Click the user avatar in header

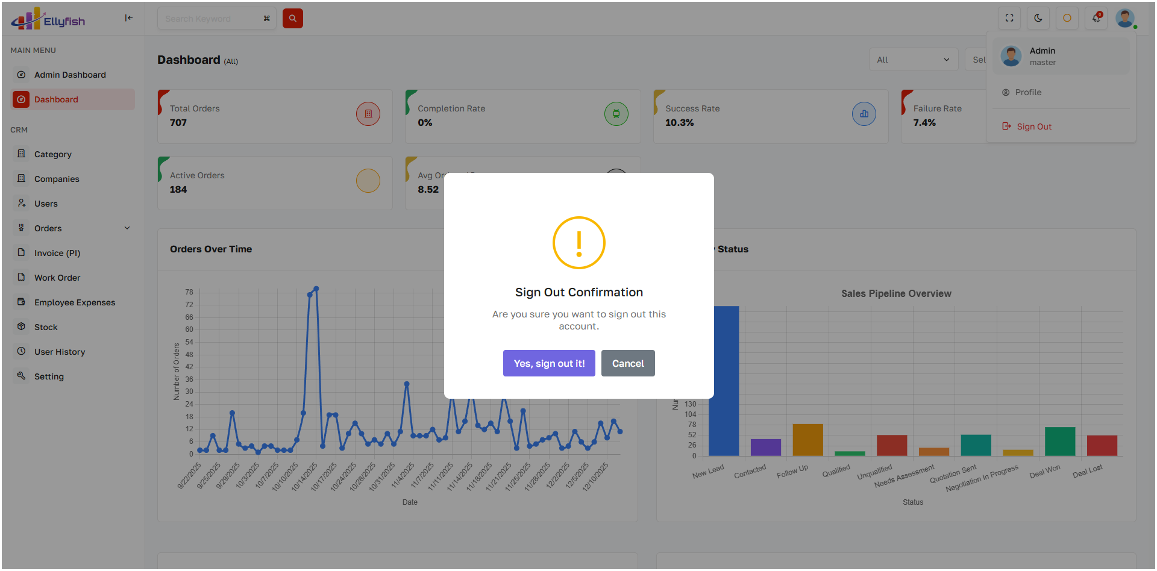coord(1124,18)
